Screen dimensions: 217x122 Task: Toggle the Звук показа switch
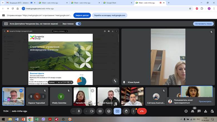tap(78, 24)
